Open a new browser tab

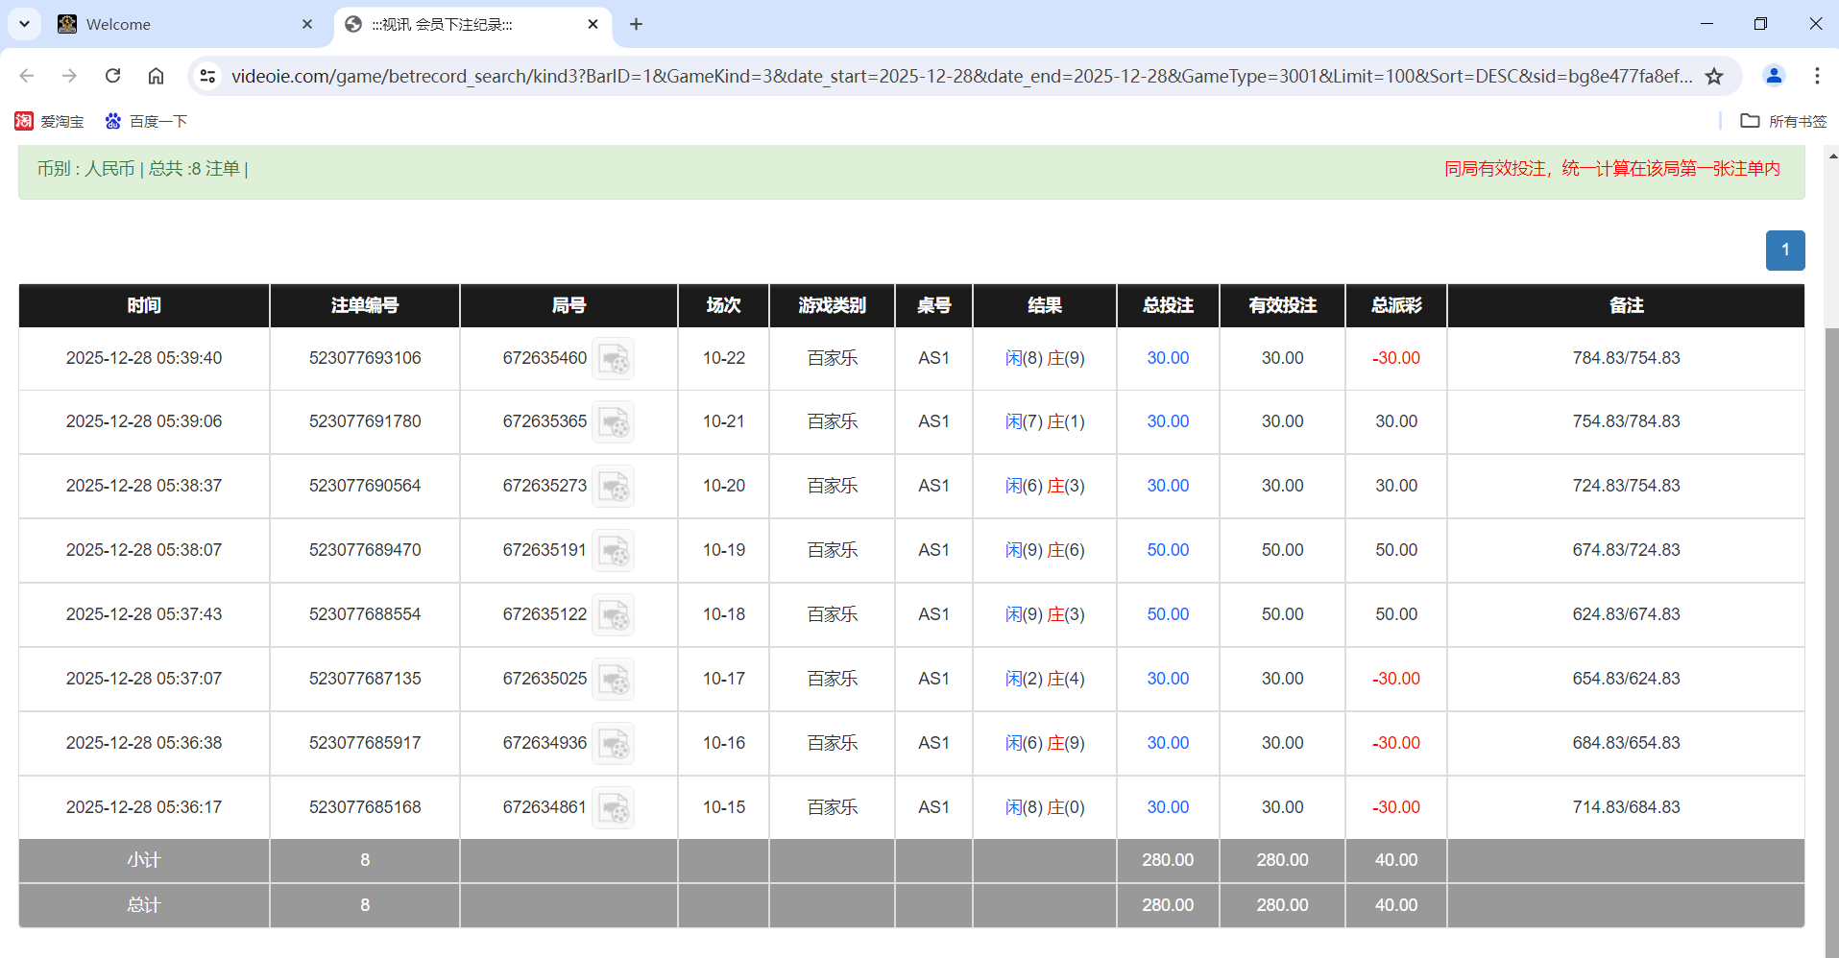636,24
